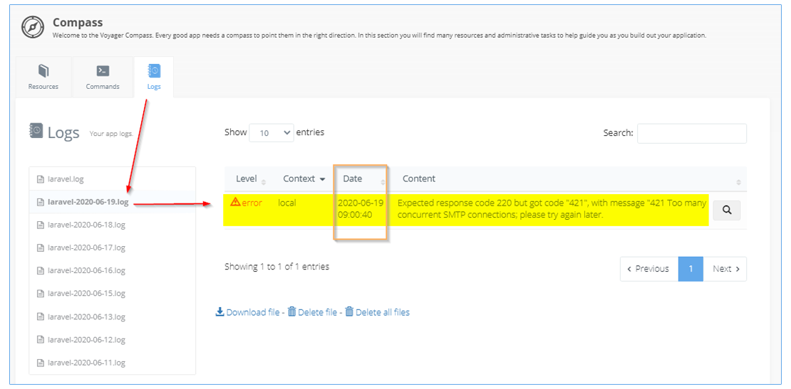Sort table by Context column

click(304, 179)
